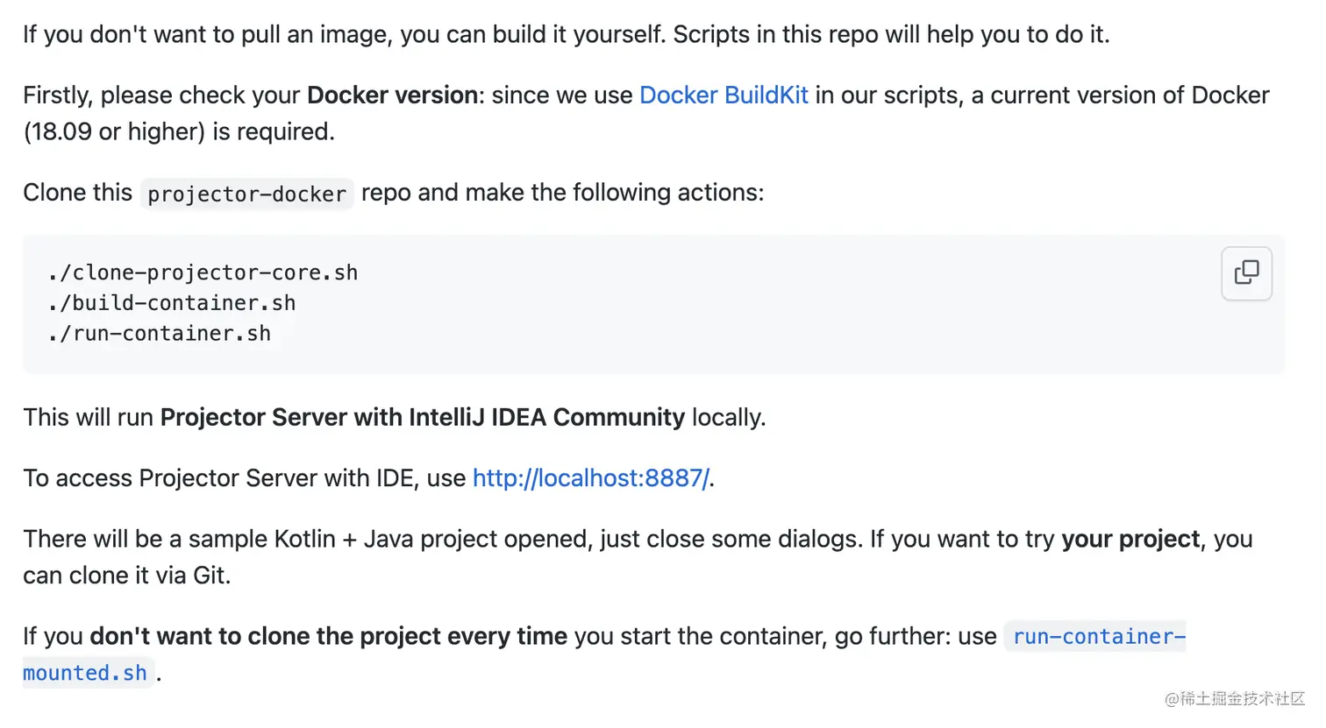
Task: Follow the run-container-mounted.sh link
Action: pyautogui.click(x=1098, y=636)
